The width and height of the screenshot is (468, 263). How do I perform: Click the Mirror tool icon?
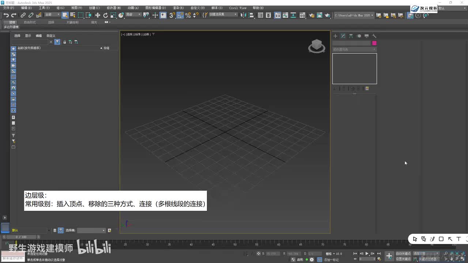[x=243, y=15]
